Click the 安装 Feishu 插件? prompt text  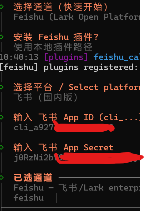pos(56,37)
